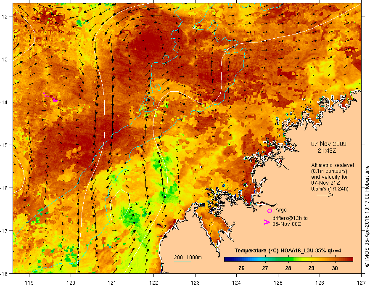The height and width of the screenshot is (286, 370).
Task: Click longitude axis label 119
Action: (29, 283)
